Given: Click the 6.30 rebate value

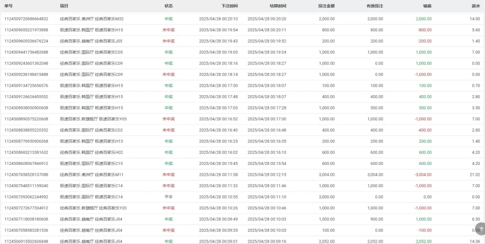Looking at the screenshot, I should [476, 219].
